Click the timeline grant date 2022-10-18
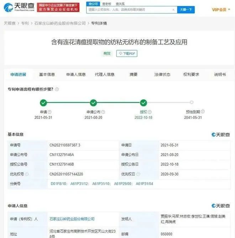 [x=143, y=117]
